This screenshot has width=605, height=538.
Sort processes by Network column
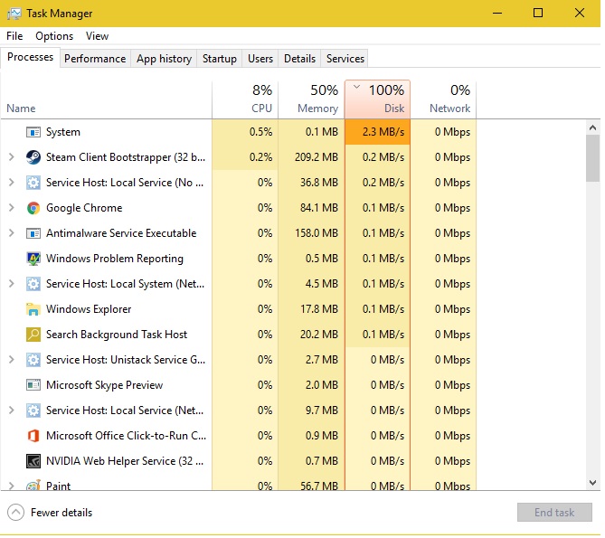point(443,99)
